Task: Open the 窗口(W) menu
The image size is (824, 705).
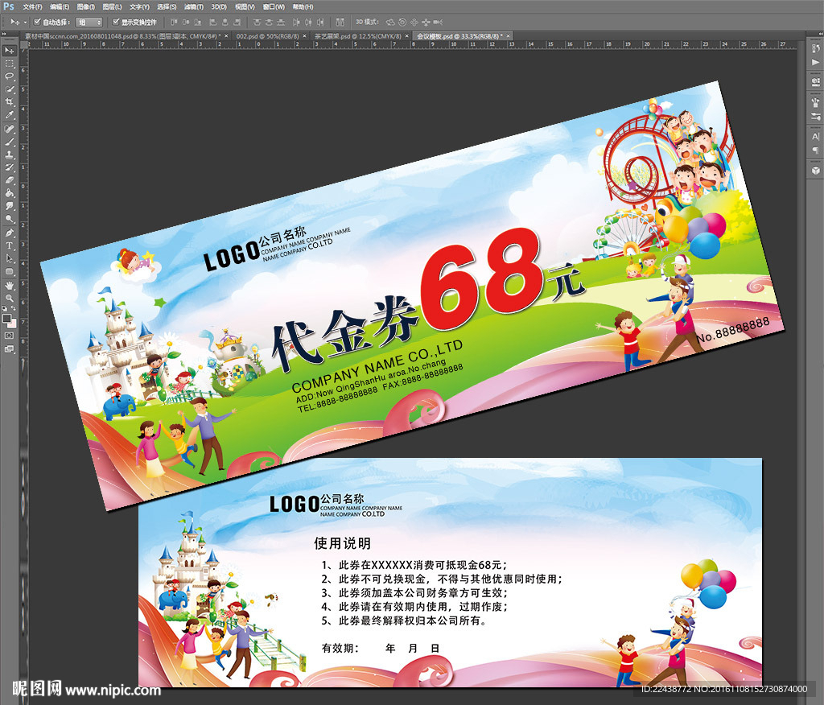Action: pos(274,6)
